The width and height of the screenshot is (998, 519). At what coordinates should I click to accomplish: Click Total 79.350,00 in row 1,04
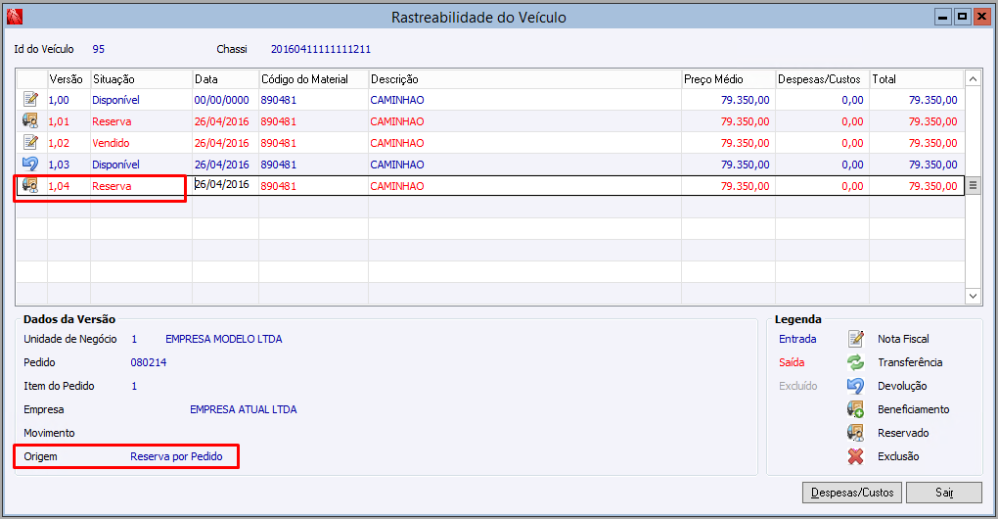pyautogui.click(x=932, y=186)
